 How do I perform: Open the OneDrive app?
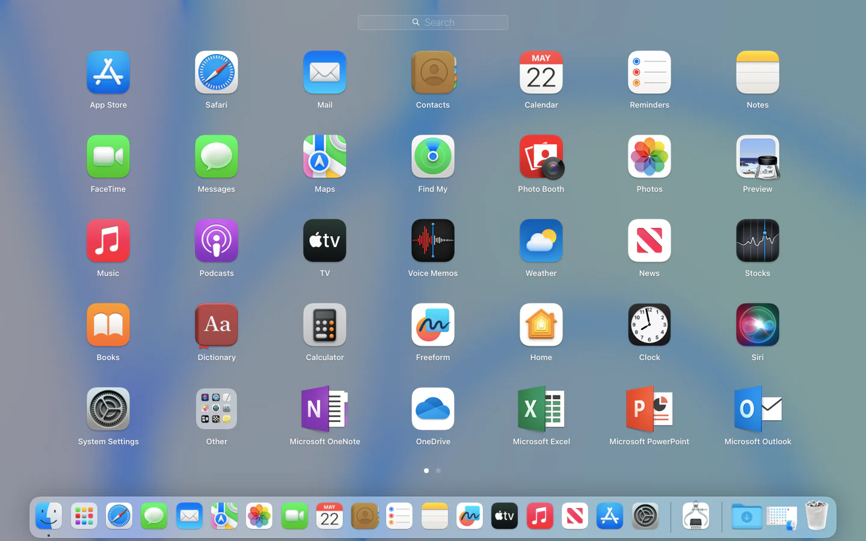[433, 409]
